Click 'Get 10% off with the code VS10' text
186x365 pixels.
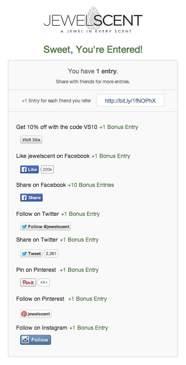pos(57,127)
